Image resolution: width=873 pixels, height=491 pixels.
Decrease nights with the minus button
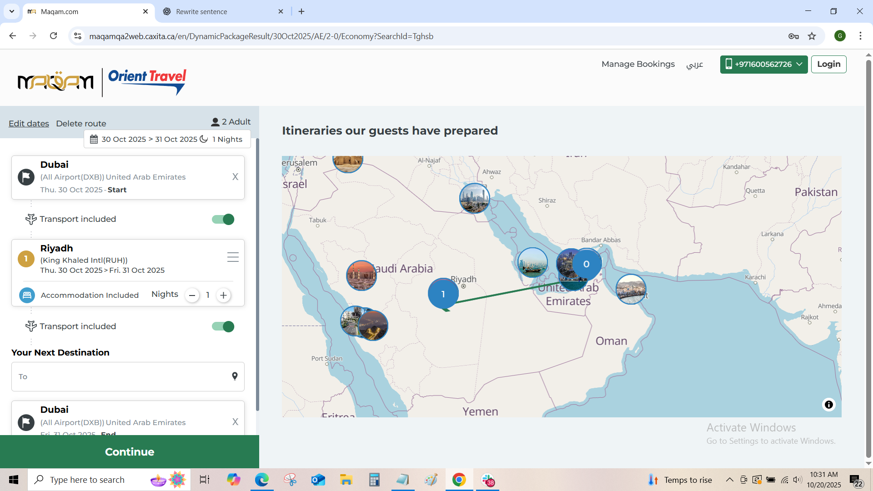(192, 295)
